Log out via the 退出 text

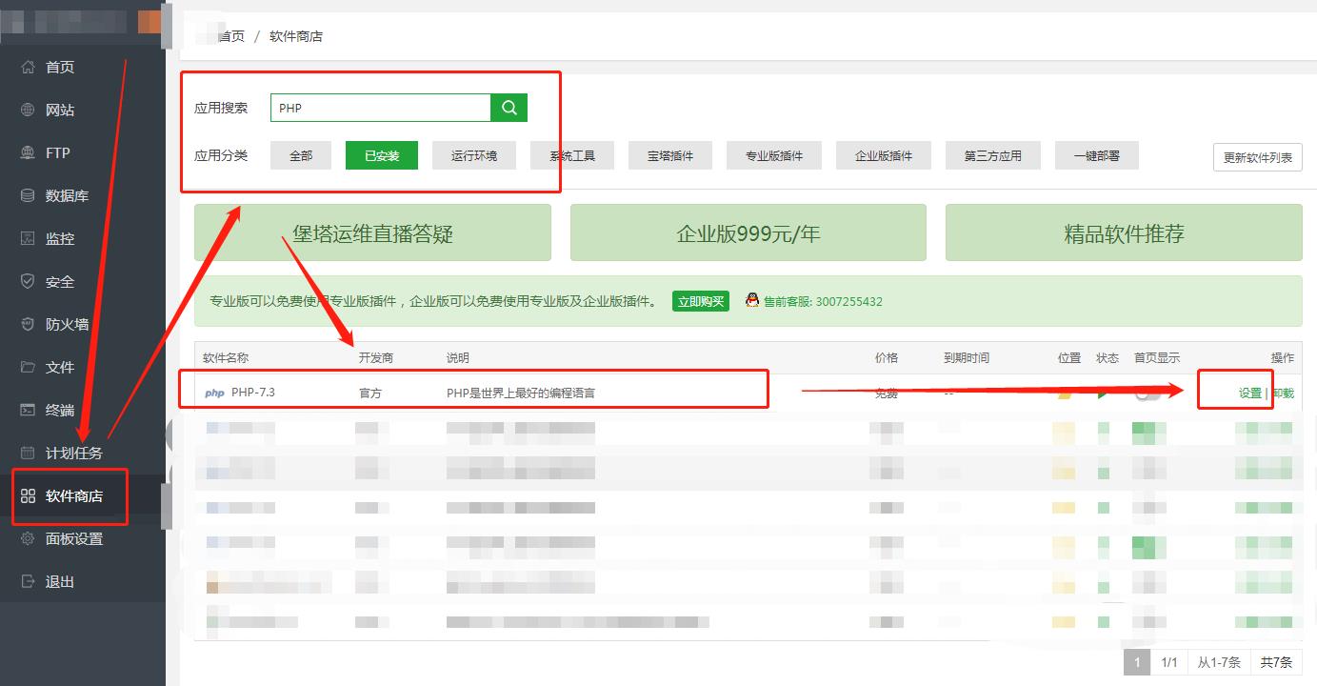click(x=60, y=581)
